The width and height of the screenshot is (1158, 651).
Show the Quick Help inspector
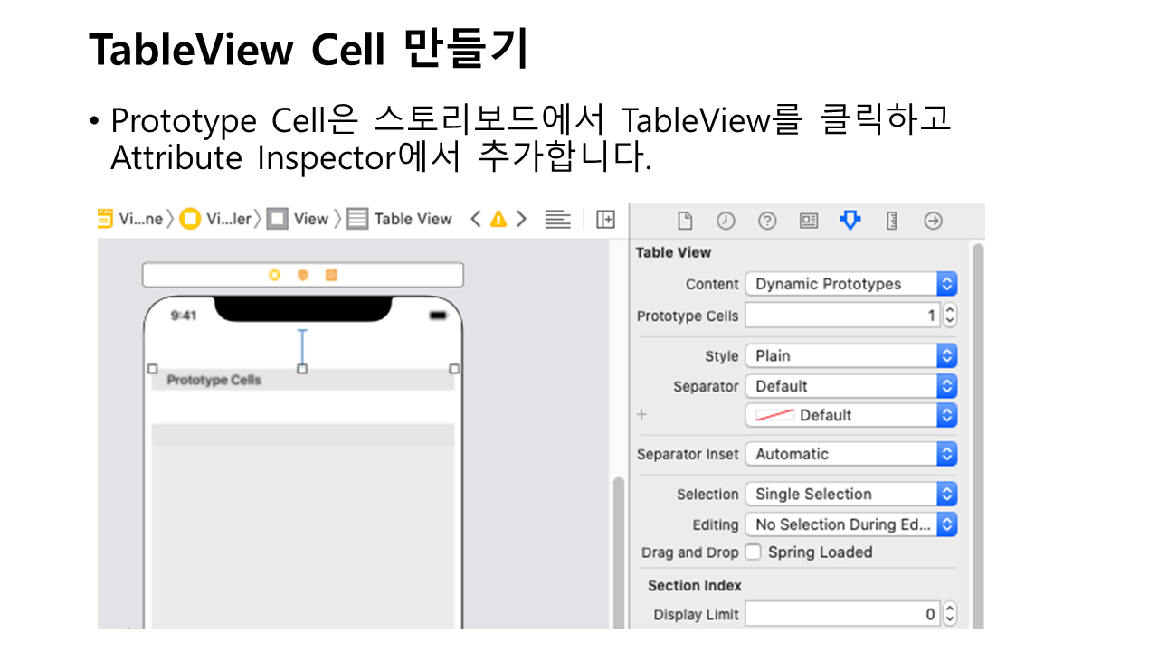tap(767, 221)
